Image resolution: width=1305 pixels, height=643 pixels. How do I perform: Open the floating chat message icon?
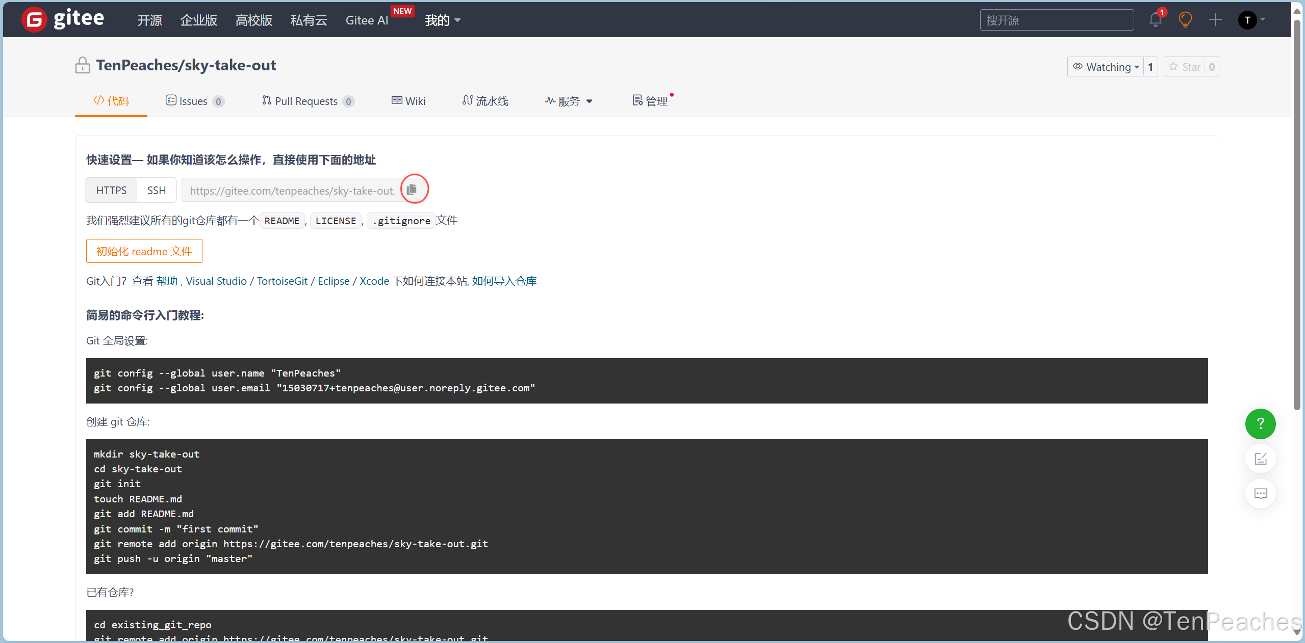click(1260, 493)
